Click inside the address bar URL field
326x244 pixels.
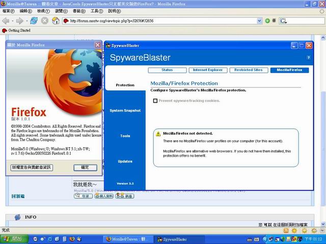160,21
